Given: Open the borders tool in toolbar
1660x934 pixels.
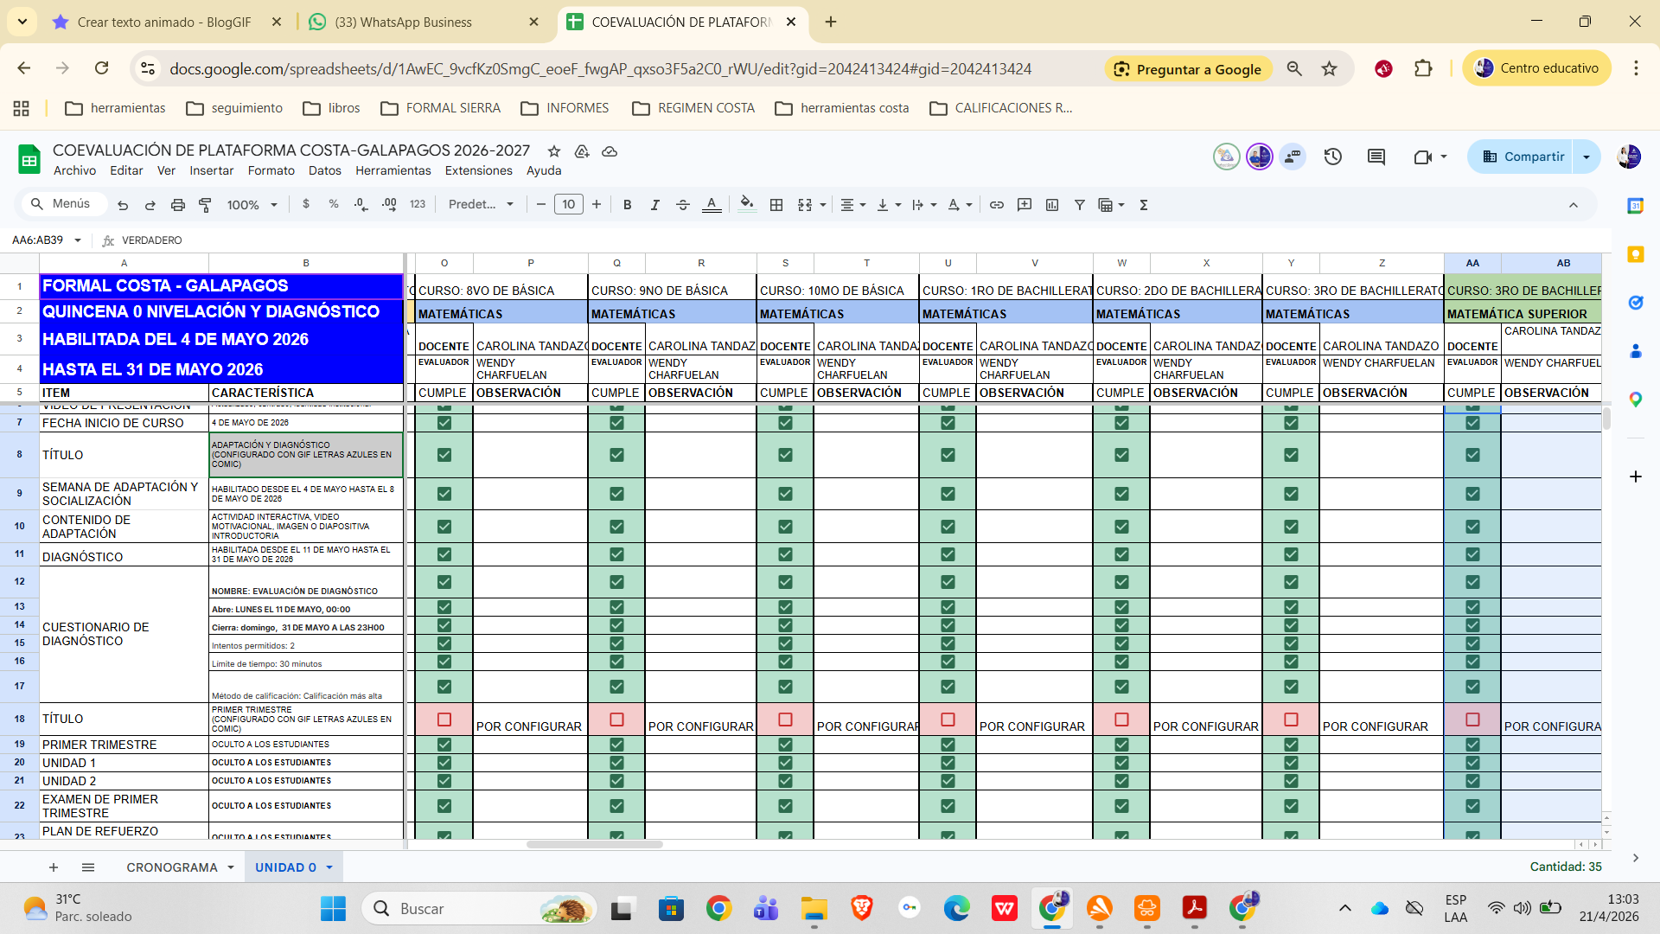Looking at the screenshot, I should pos(776,205).
